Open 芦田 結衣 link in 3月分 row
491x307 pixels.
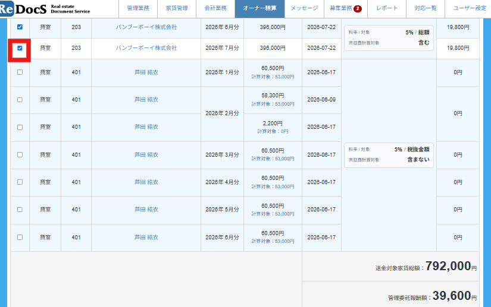coord(146,154)
